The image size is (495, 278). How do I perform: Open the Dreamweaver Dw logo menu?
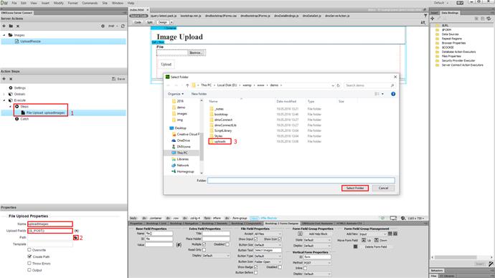[4, 3]
